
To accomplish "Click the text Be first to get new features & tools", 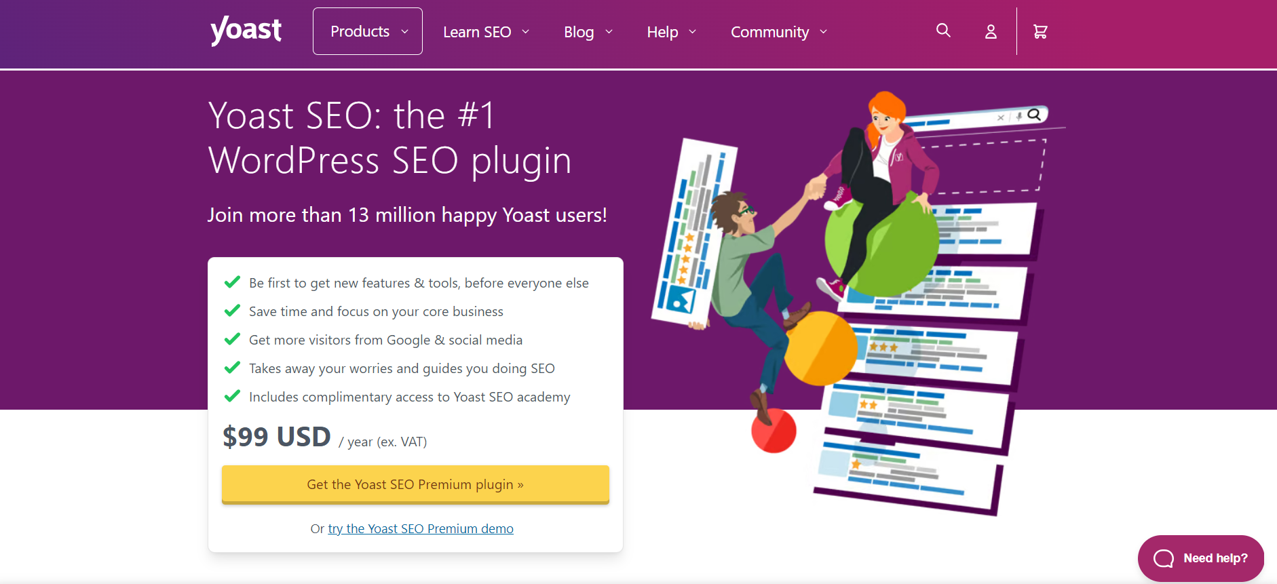I will coord(353,283).
